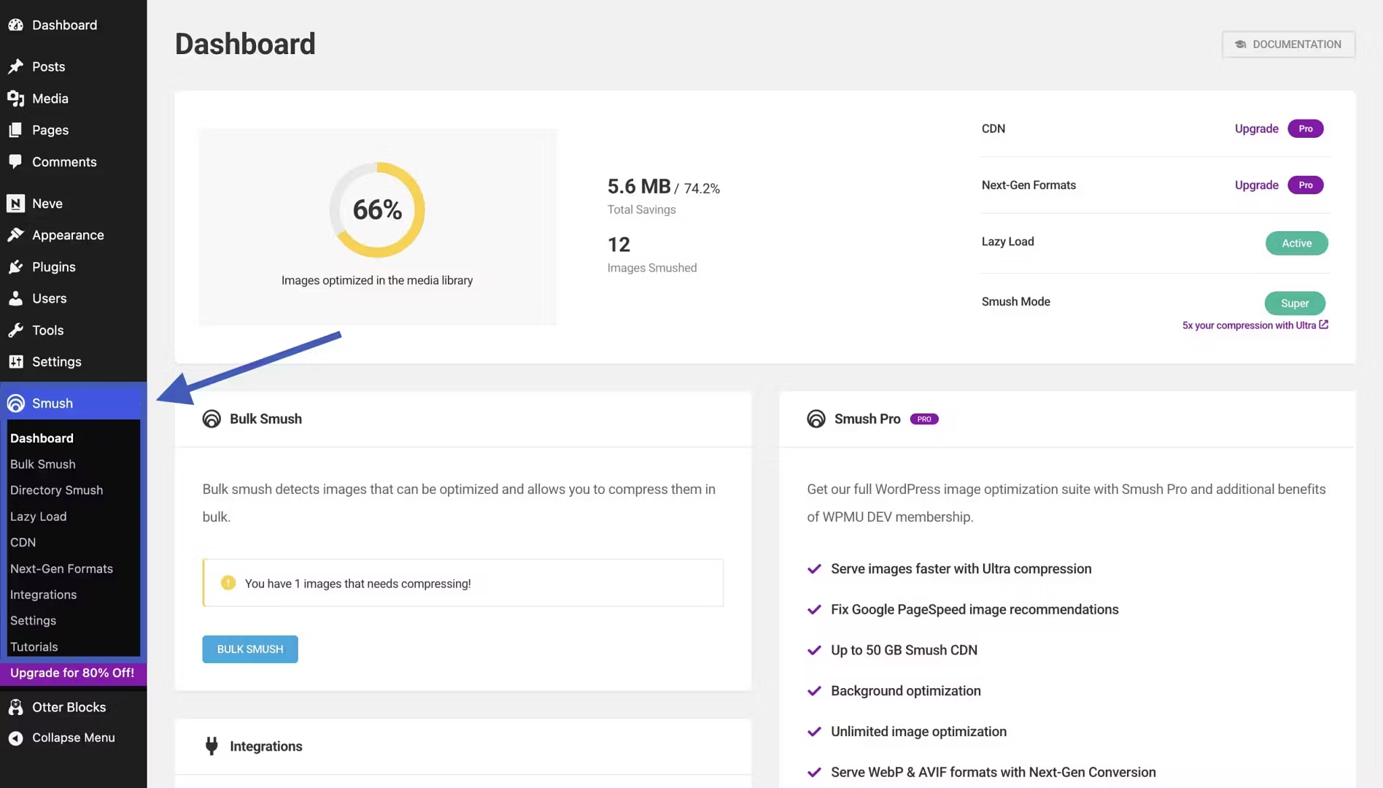Screen dimensions: 1383x788
Task: Click the Media library icon
Action: [15, 98]
